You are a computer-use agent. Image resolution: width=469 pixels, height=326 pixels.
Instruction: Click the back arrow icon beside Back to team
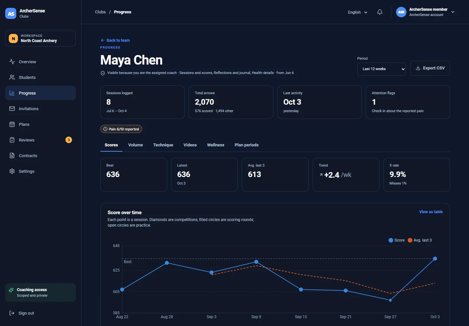click(103, 40)
